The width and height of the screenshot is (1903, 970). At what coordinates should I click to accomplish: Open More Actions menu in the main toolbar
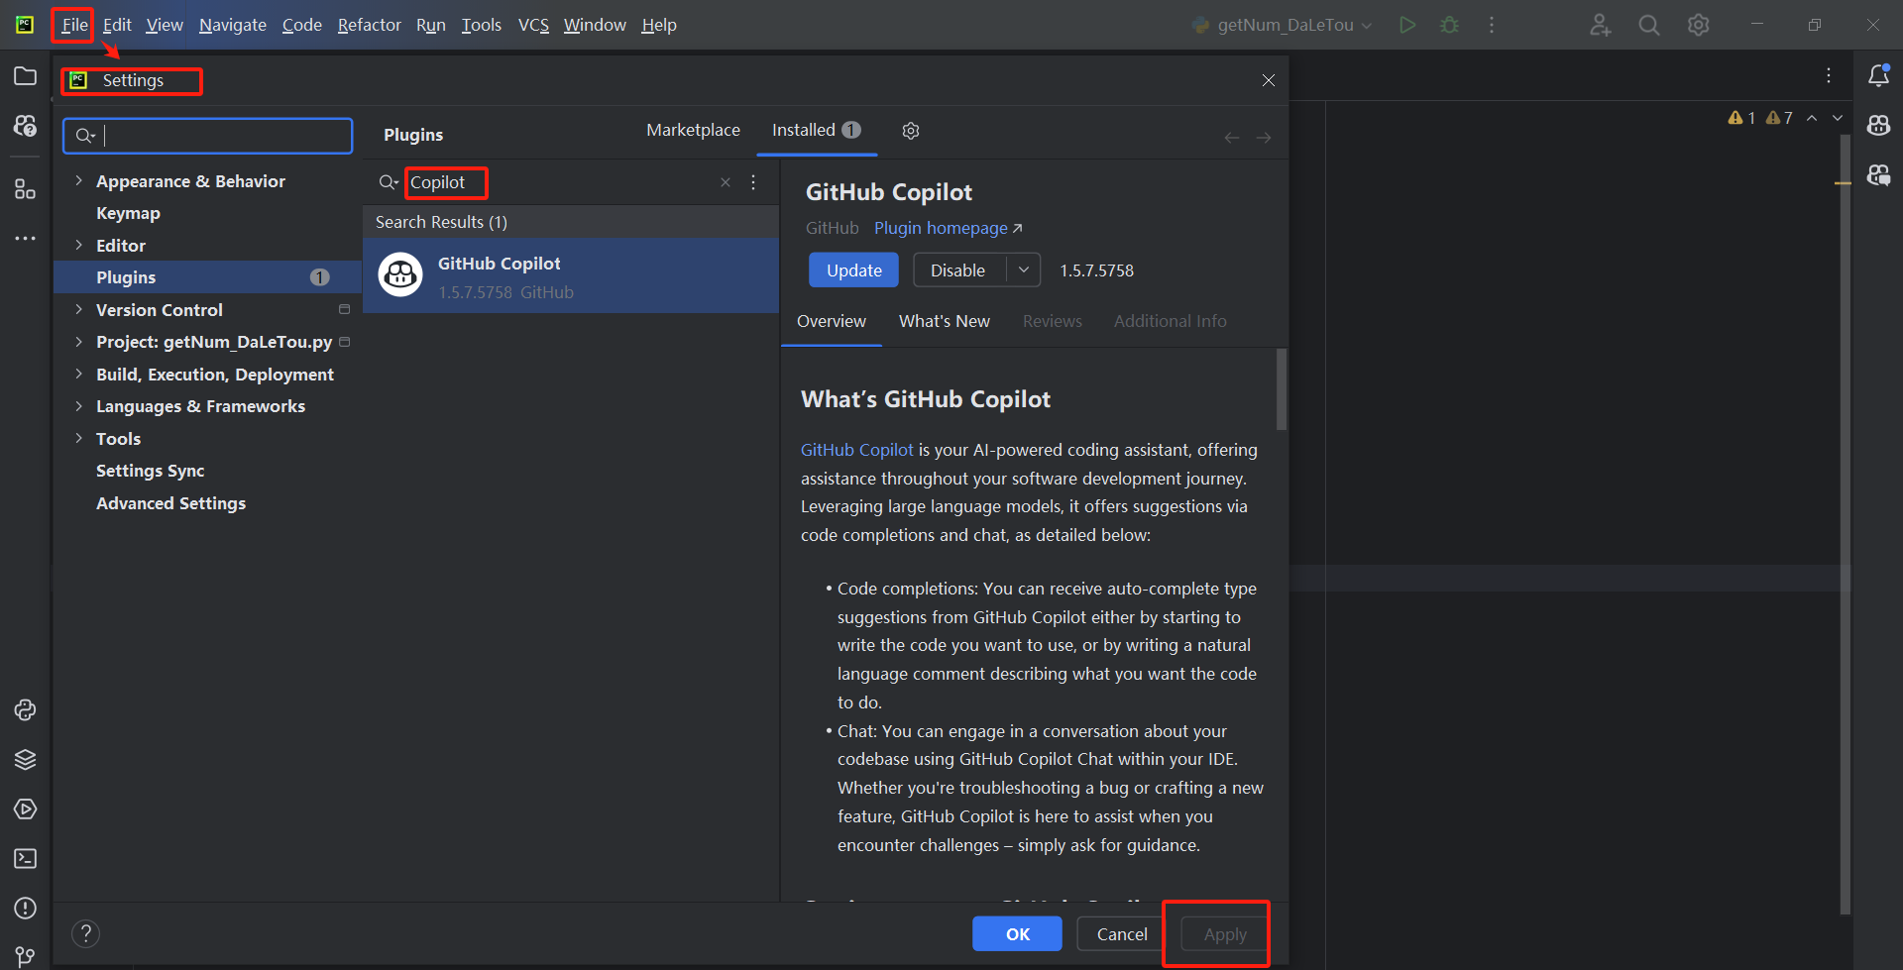point(1492,25)
